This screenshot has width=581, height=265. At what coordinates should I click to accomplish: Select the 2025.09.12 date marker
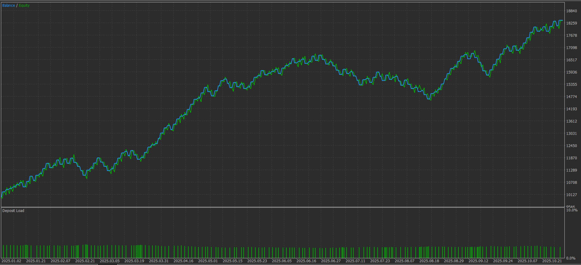(x=478, y=261)
